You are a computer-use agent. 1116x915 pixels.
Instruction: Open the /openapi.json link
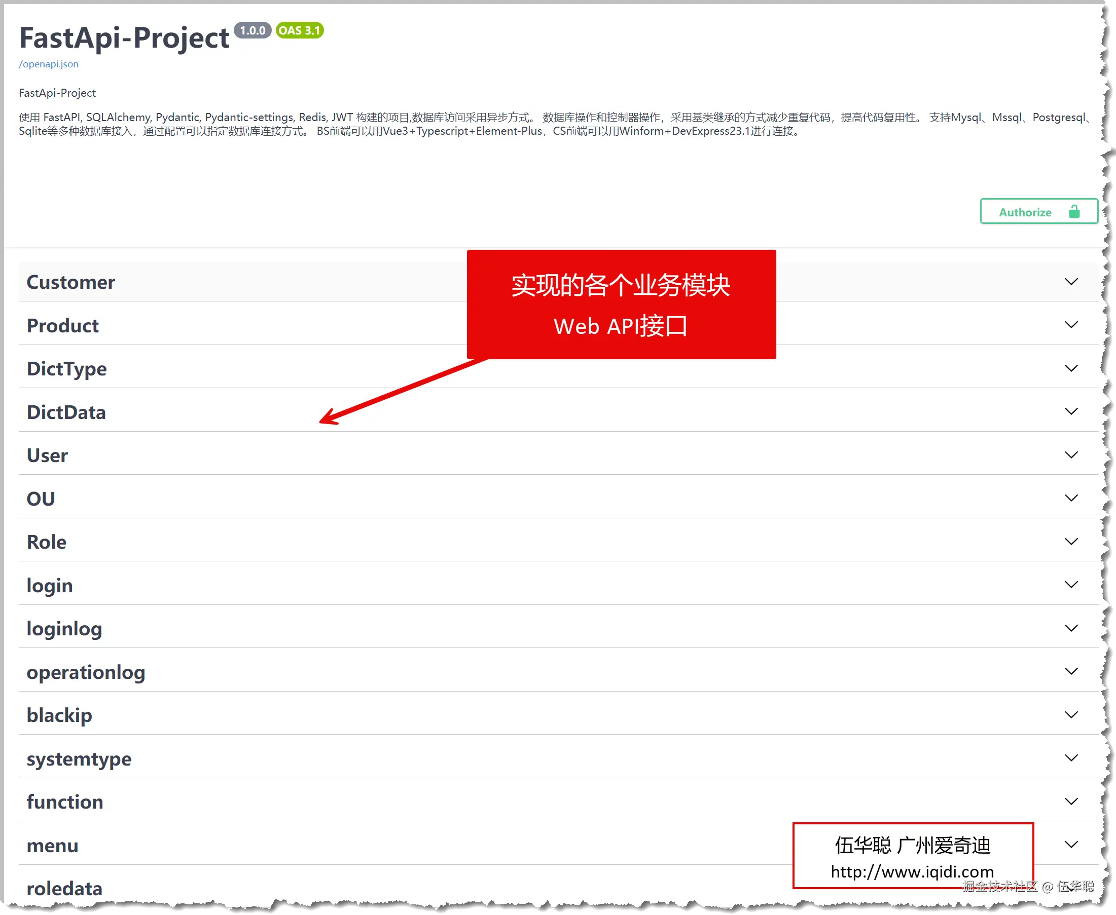tap(49, 64)
